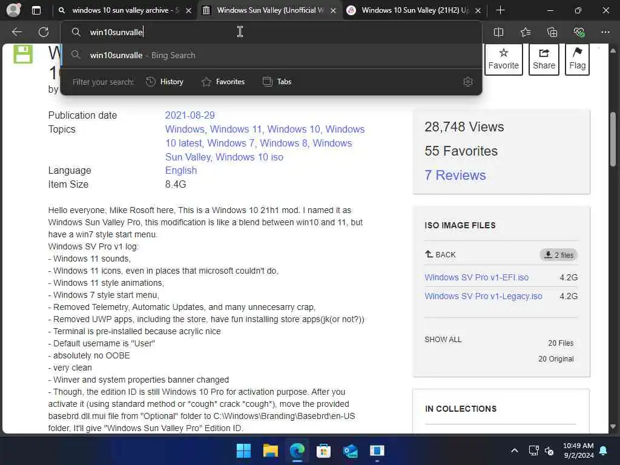Filter search by Tabs
The width and height of the screenshot is (620, 465).
277,82
